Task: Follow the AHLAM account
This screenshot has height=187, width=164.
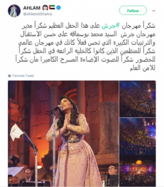Action: point(133,11)
